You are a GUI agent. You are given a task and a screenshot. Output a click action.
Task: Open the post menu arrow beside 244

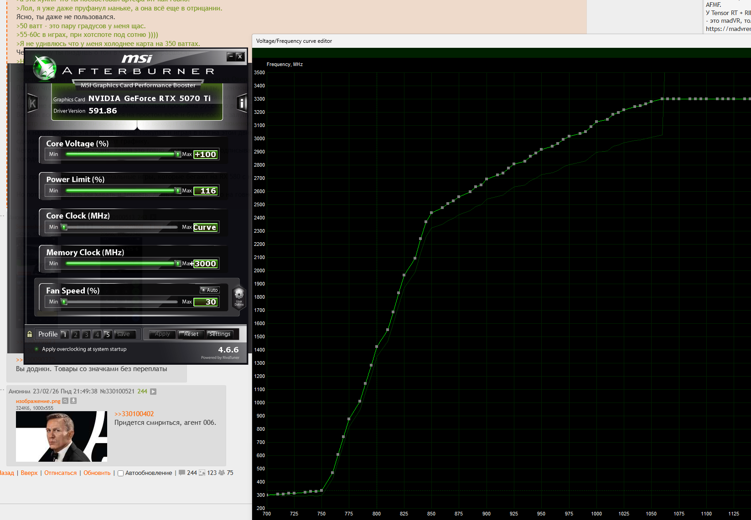153,391
